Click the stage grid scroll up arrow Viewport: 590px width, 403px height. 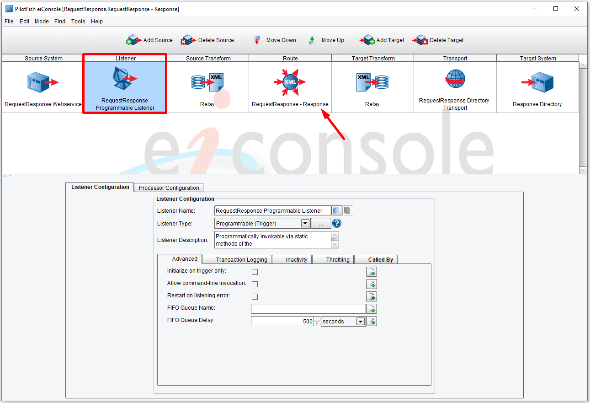coord(583,65)
